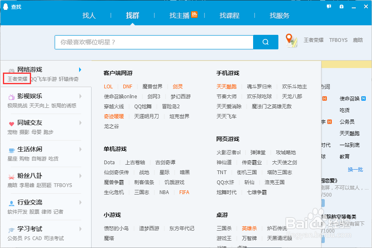The width and height of the screenshot is (372, 248).
Task: Click 星座 under 生活休闲
Action: point(12,158)
